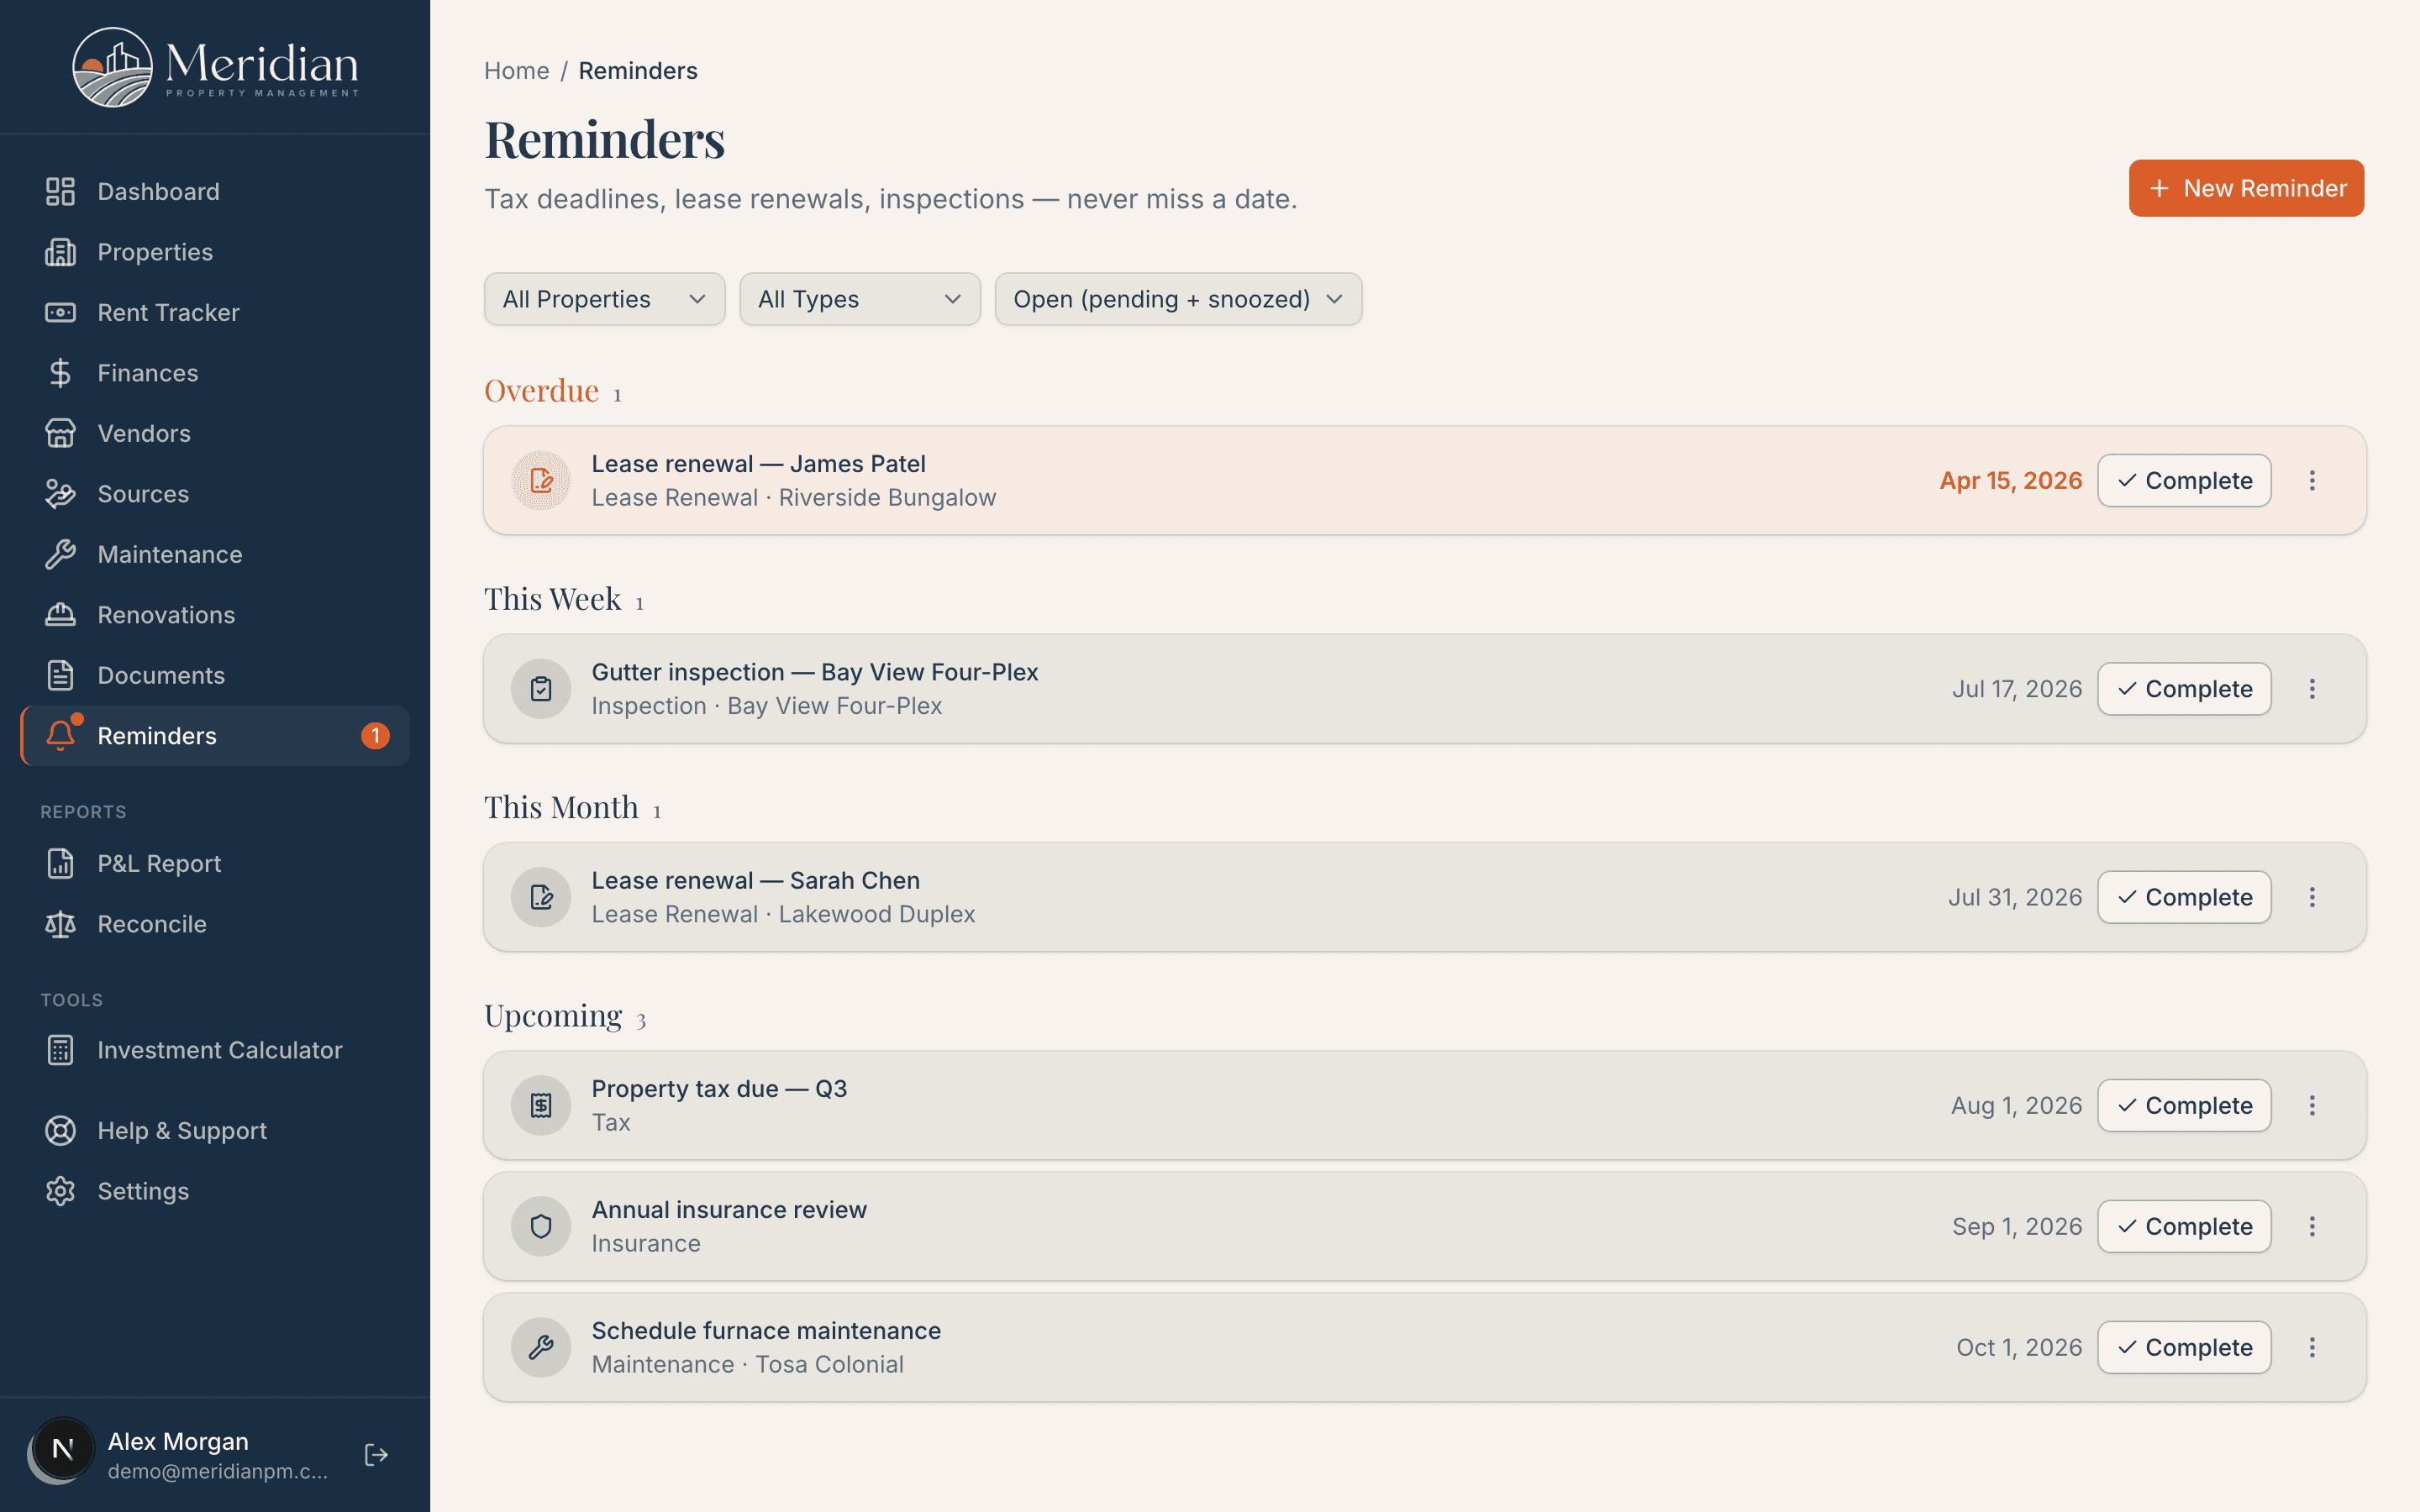Create a New Reminder
This screenshot has width=2420, height=1512.
click(x=2246, y=188)
